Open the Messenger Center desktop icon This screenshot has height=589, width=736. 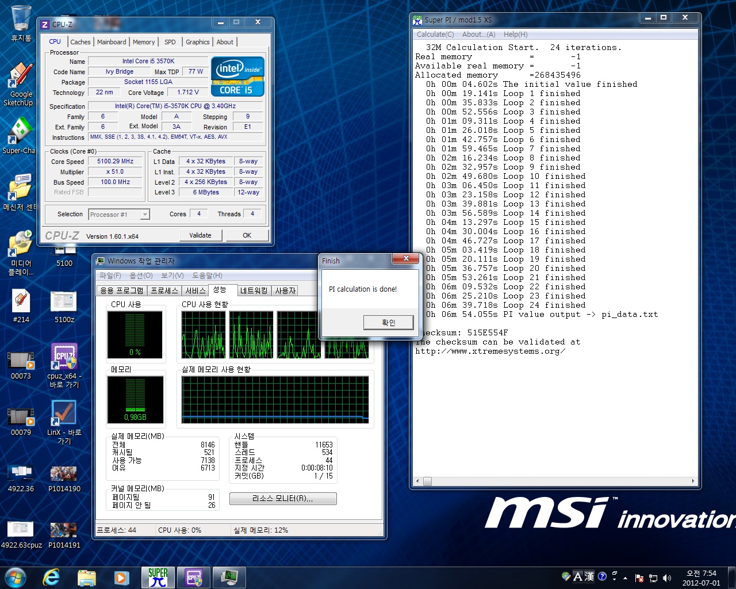click(x=20, y=192)
